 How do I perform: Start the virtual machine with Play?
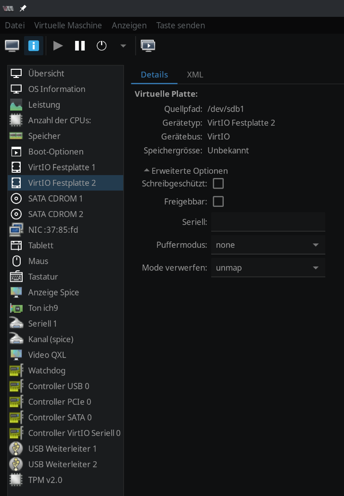click(58, 46)
